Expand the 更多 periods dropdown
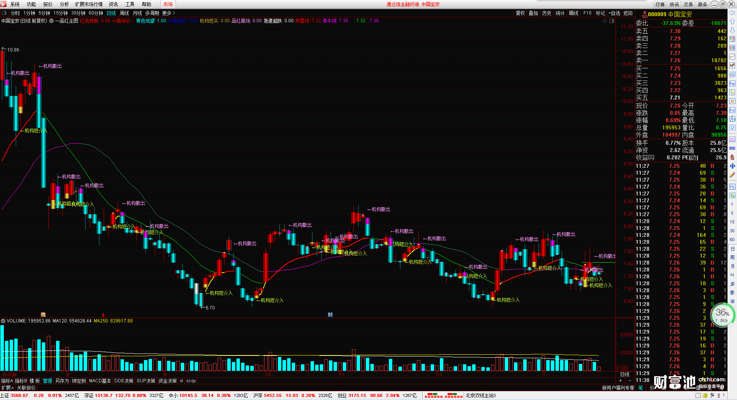This screenshot has height=400, width=737. (169, 13)
